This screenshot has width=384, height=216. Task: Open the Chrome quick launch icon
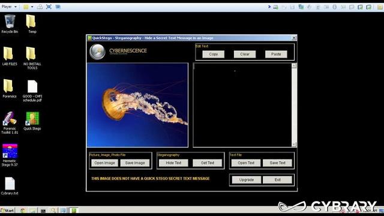point(23,211)
